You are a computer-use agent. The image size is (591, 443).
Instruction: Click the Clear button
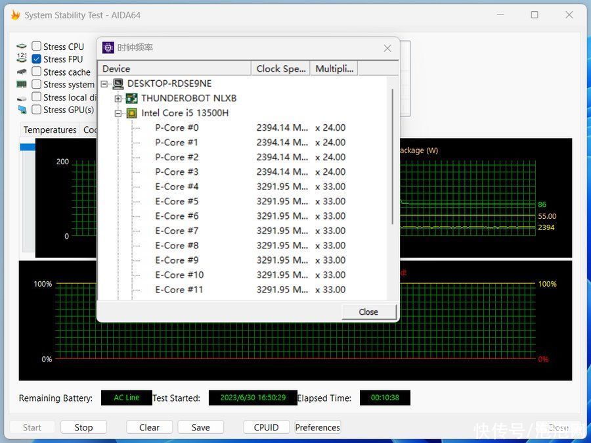click(149, 427)
